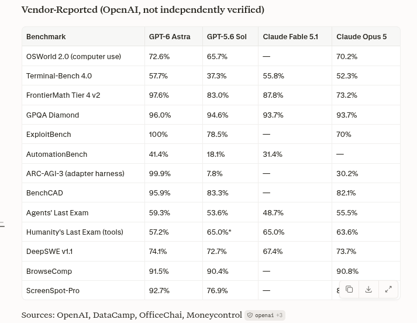Click the Claude Opus 5 header

361,37
